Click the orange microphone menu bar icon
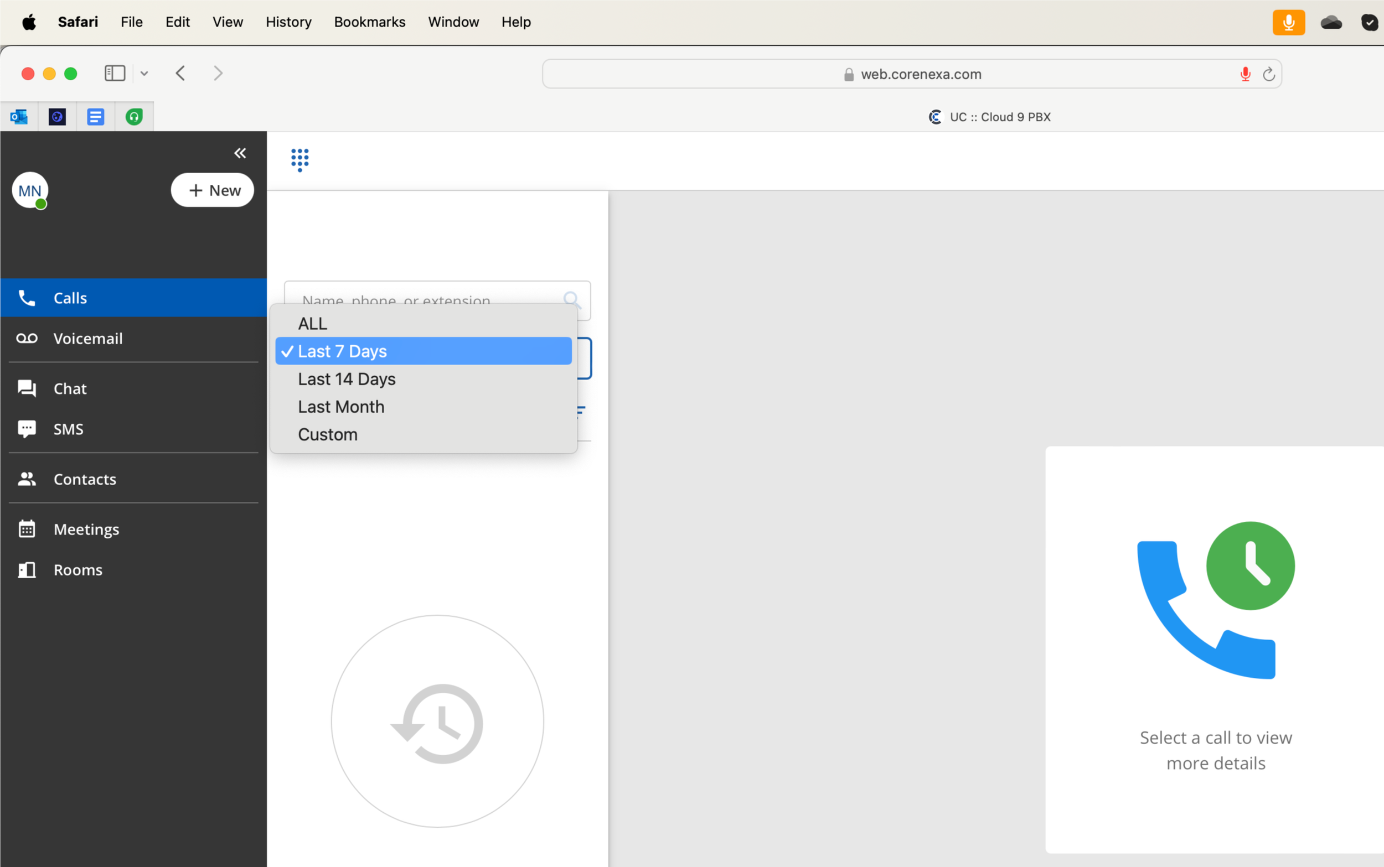The image size is (1384, 867). pyautogui.click(x=1288, y=22)
